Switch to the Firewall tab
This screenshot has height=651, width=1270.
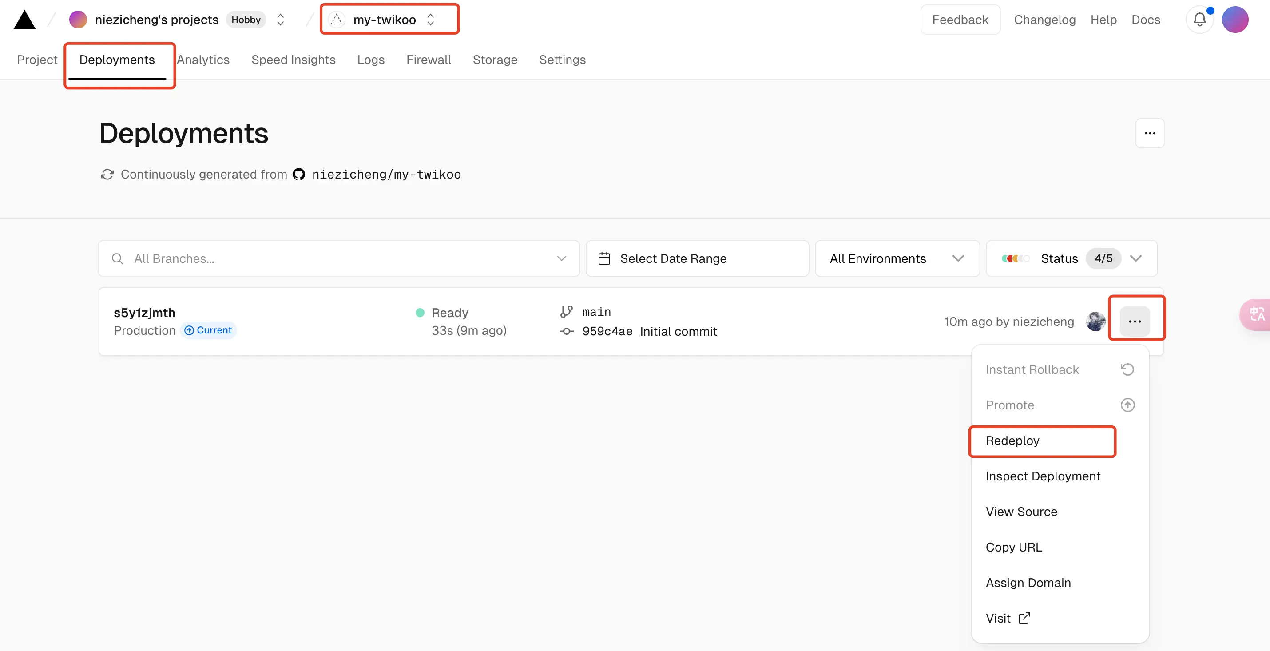(x=429, y=60)
